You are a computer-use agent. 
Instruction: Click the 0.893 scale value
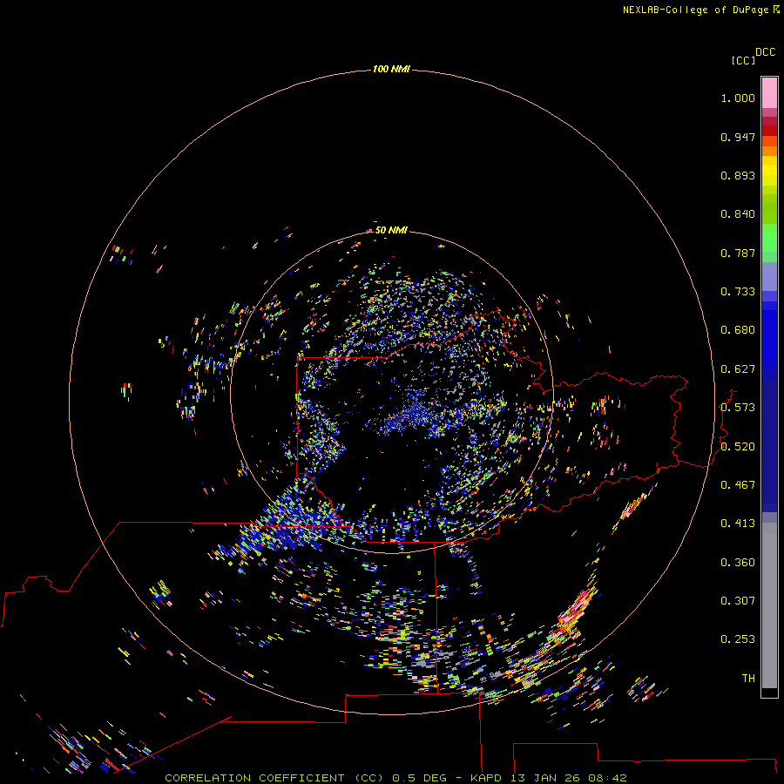738,175
